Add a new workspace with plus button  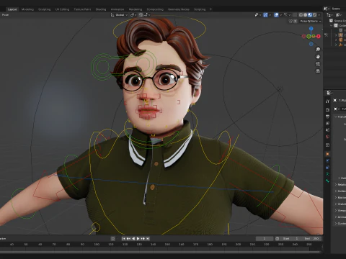pos(210,9)
